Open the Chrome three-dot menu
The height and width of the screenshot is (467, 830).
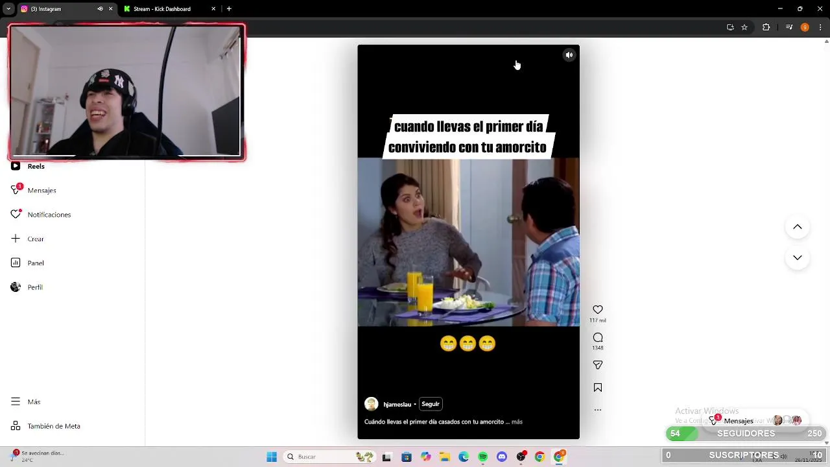[820, 27]
